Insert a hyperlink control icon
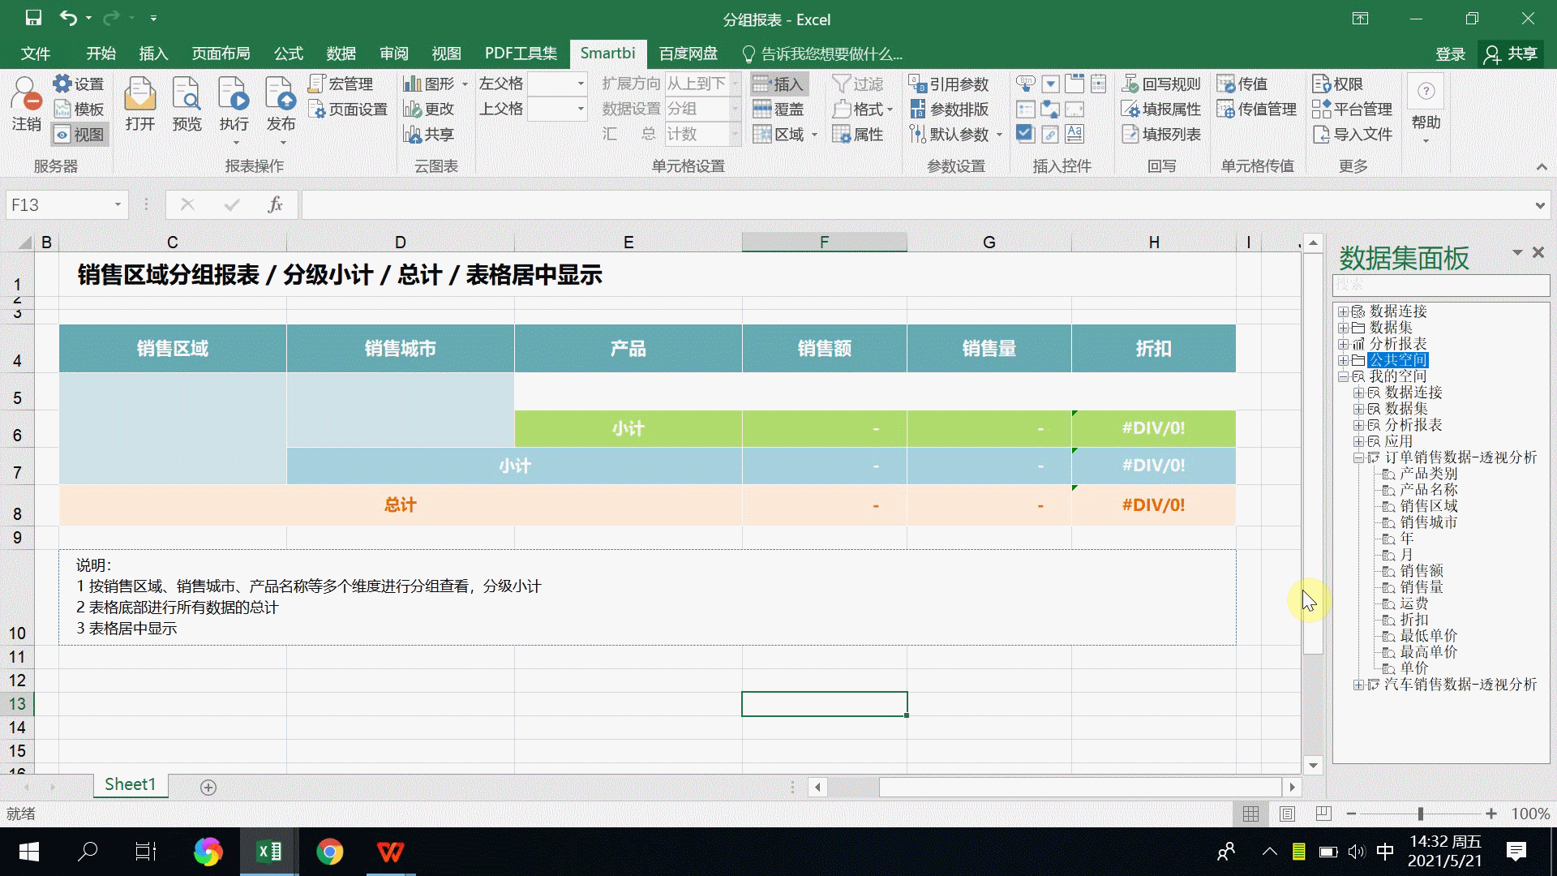Image resolution: width=1557 pixels, height=876 pixels. click(x=1050, y=134)
